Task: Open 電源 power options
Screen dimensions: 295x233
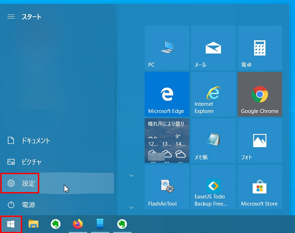Action: [57, 204]
